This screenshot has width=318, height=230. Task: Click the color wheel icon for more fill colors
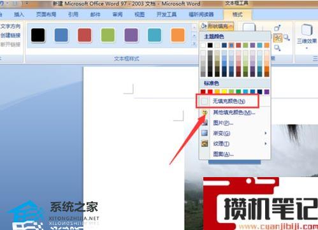[x=205, y=112]
